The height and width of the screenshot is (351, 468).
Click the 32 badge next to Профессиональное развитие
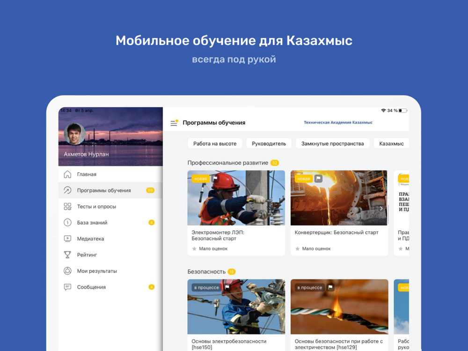tap(275, 163)
